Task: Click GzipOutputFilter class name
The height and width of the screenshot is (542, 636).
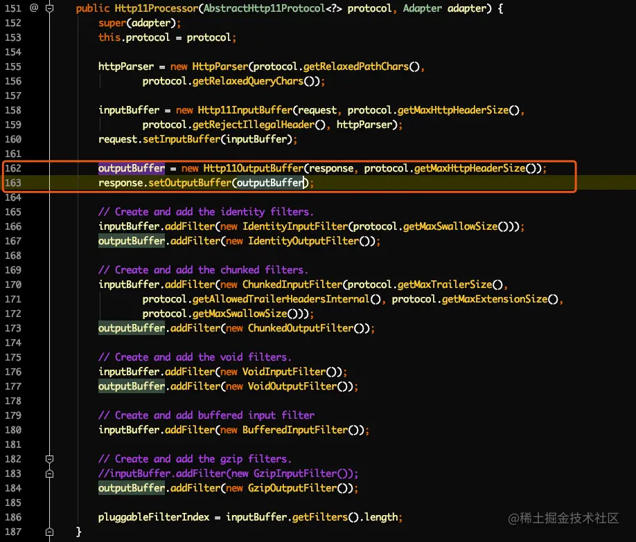Action: [292, 488]
